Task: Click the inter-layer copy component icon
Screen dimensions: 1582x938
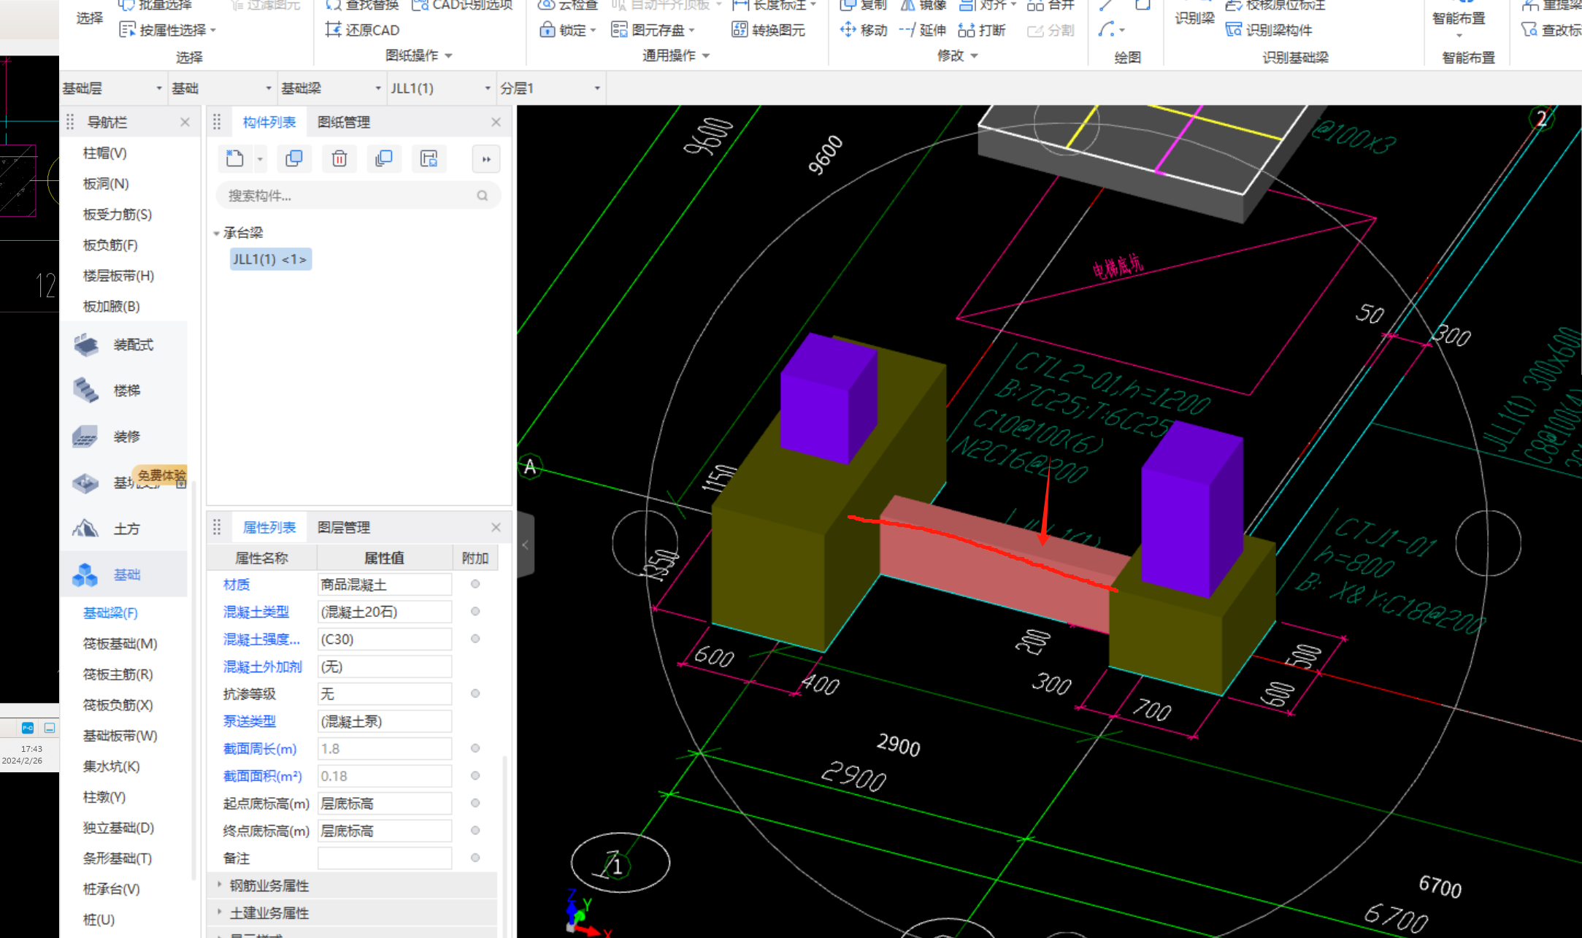Action: [x=384, y=158]
